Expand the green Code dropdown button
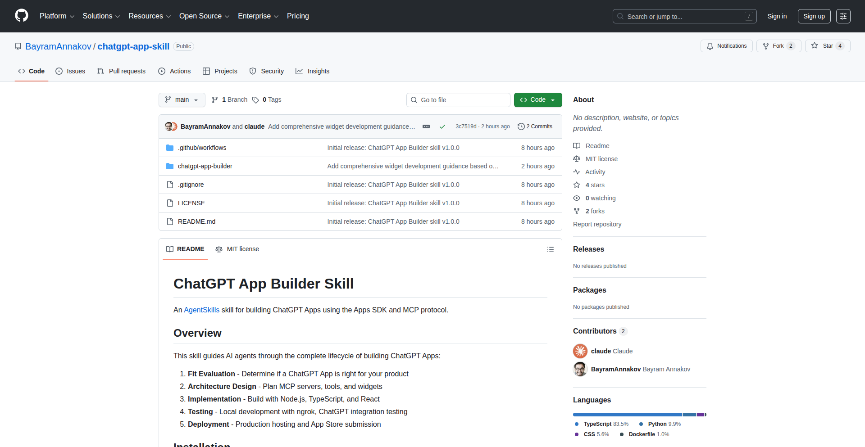 pyautogui.click(x=537, y=100)
